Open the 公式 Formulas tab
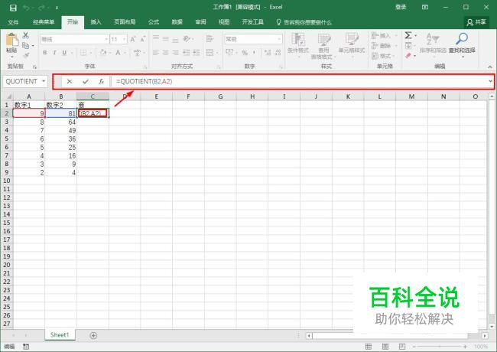This screenshot has width=497, height=352. (x=154, y=22)
